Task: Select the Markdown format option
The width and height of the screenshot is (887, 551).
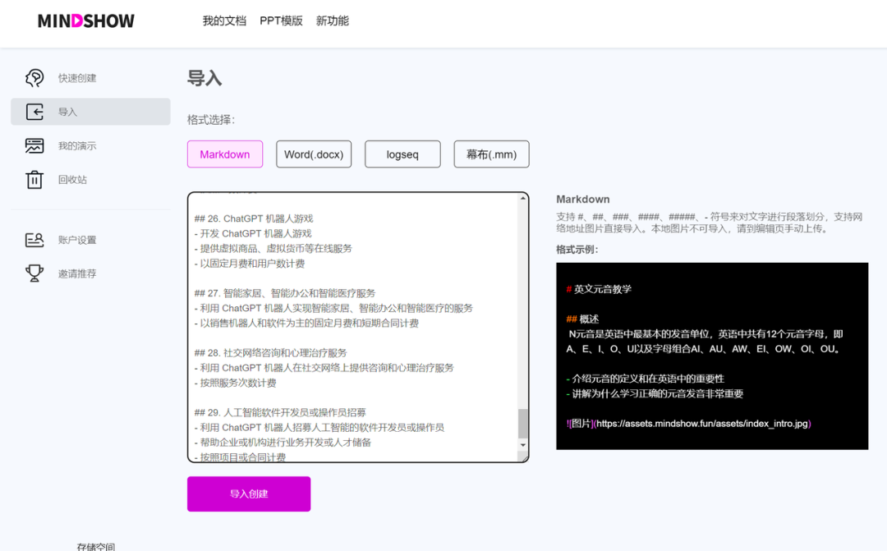Action: point(224,154)
